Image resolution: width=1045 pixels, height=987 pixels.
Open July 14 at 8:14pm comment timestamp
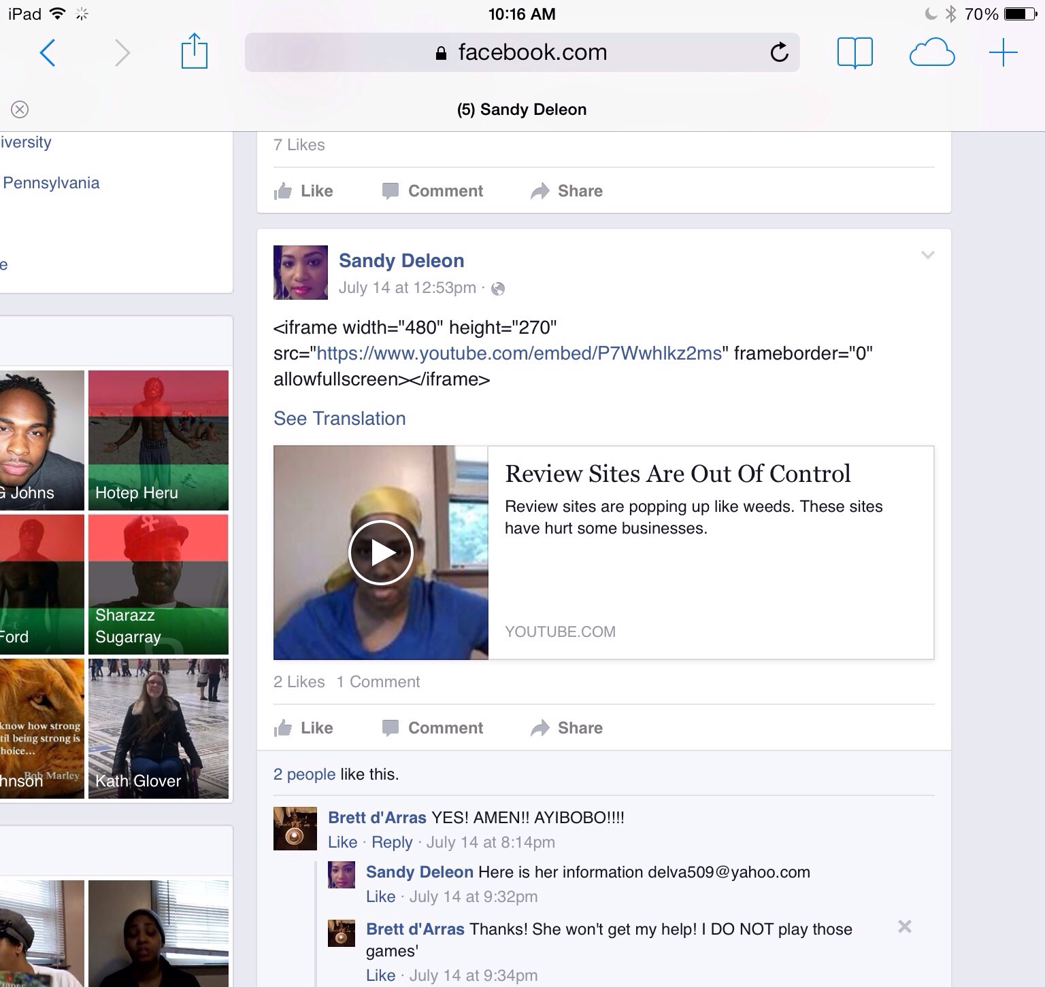coord(491,842)
